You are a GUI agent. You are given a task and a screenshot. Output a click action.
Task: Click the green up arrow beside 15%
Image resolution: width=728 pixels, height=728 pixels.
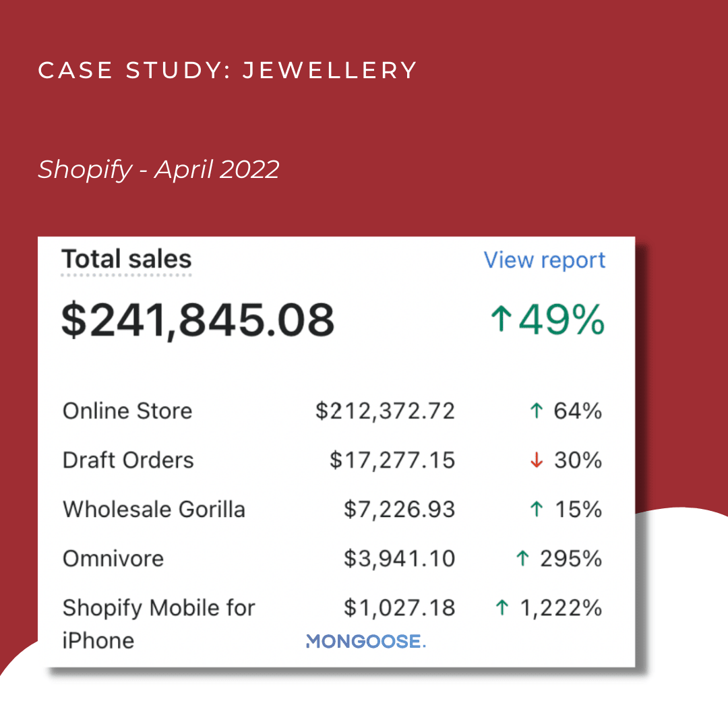point(537,510)
